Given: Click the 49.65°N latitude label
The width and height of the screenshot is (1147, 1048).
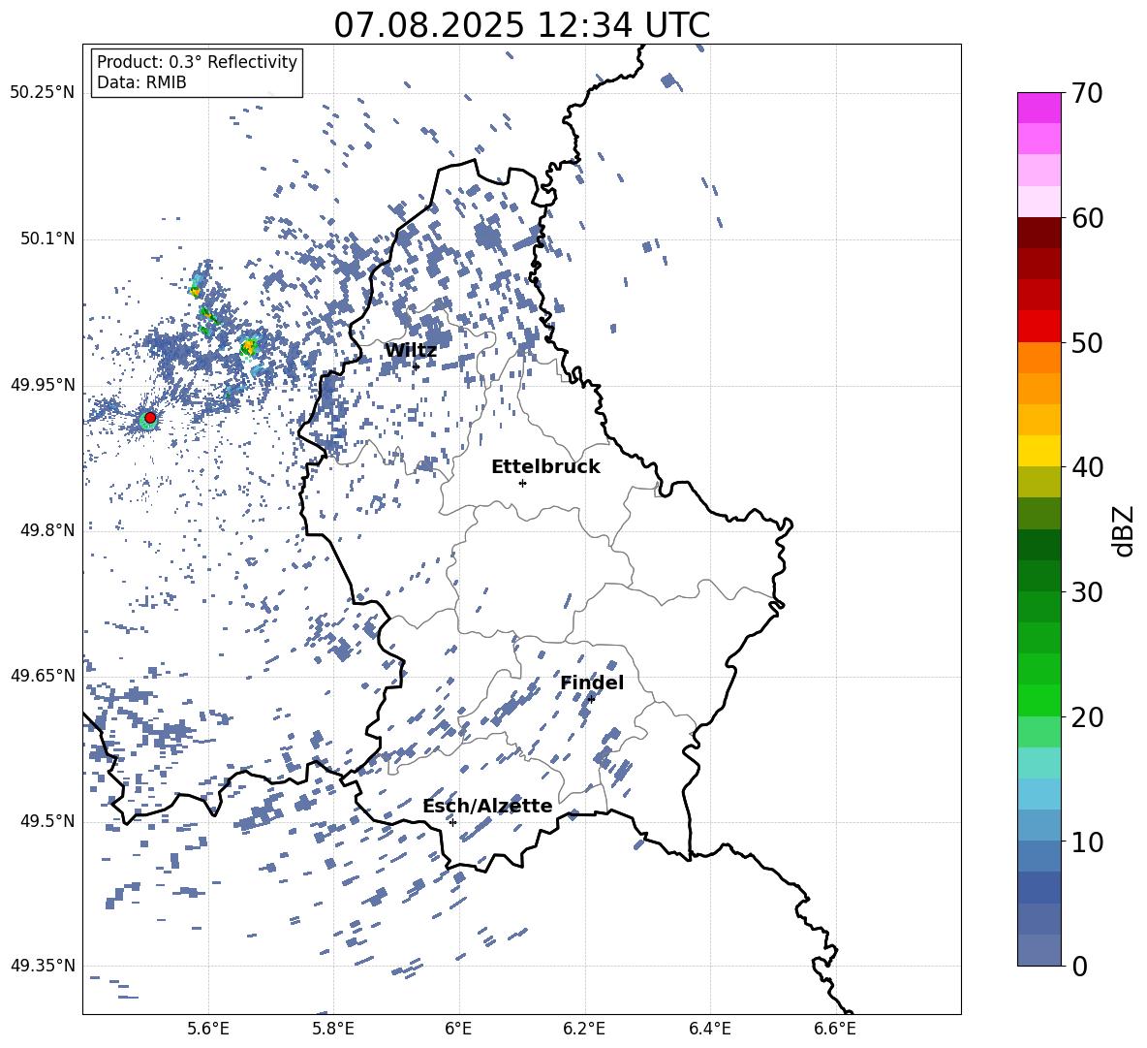Looking at the screenshot, I should 43,676.
